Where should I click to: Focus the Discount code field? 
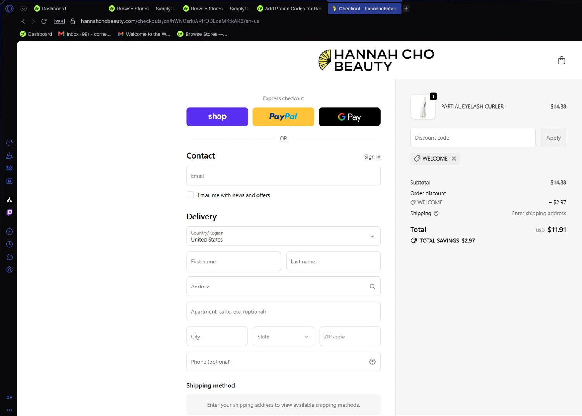tap(473, 138)
